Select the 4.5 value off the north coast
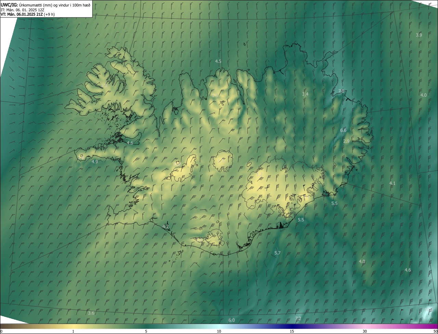Image resolution: width=438 pixels, height=334 pixels. click(x=218, y=61)
